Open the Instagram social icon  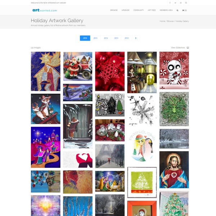coord(186,3)
